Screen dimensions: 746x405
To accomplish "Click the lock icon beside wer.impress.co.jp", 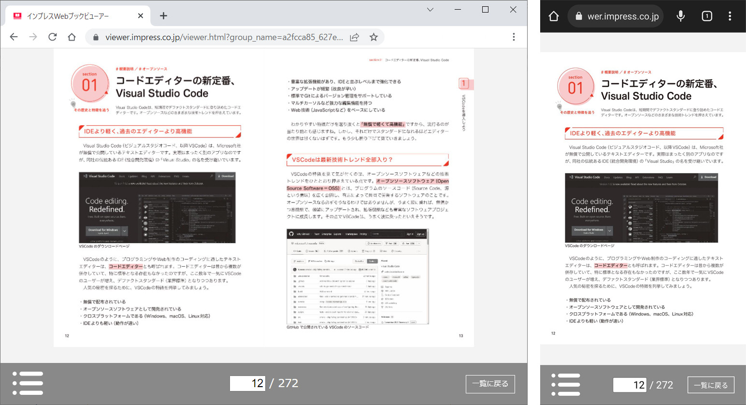I will (578, 16).
